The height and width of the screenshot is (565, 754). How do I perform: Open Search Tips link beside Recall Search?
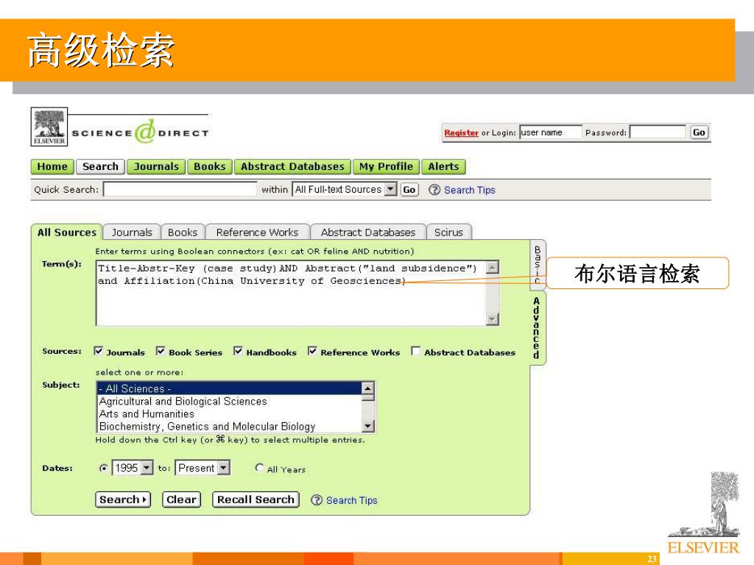pyautogui.click(x=351, y=500)
